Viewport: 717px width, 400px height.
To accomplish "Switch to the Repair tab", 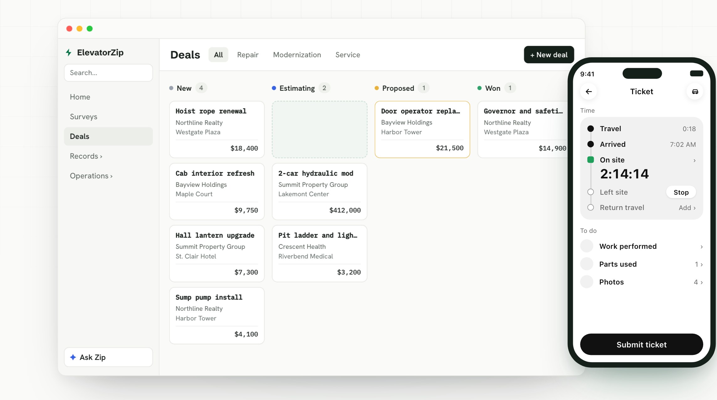I will point(248,55).
